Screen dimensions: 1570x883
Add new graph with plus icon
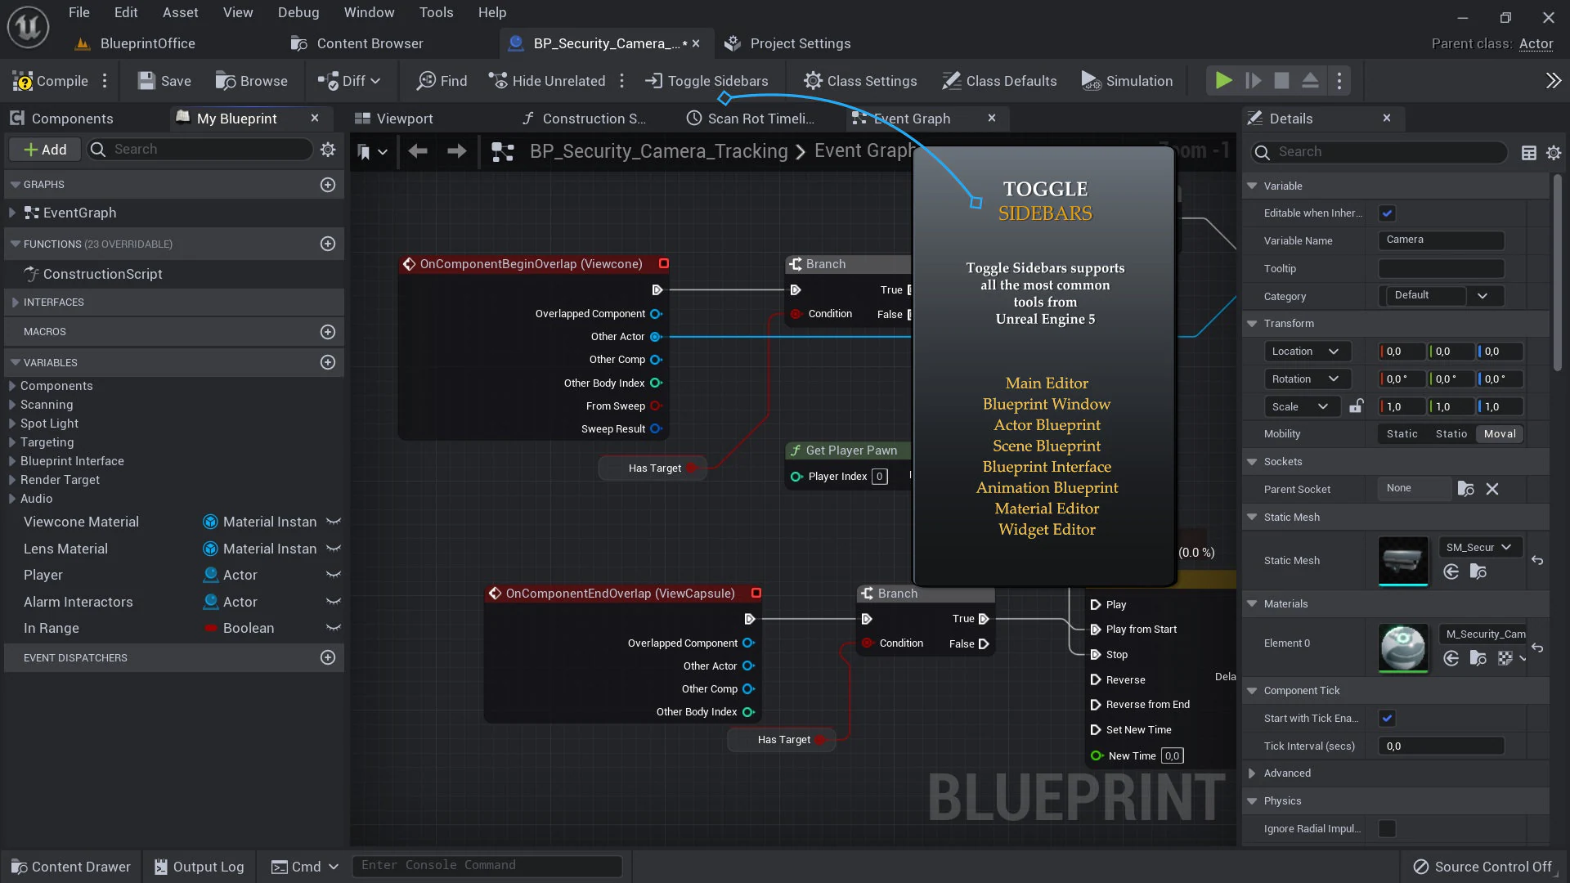tap(328, 185)
